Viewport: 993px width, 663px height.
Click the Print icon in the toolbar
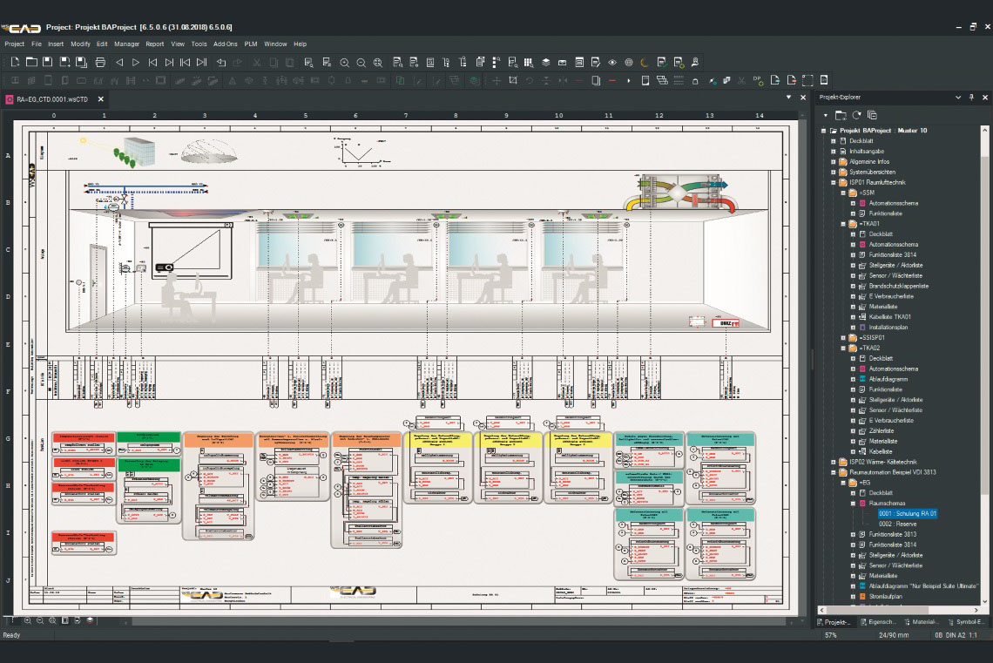100,62
